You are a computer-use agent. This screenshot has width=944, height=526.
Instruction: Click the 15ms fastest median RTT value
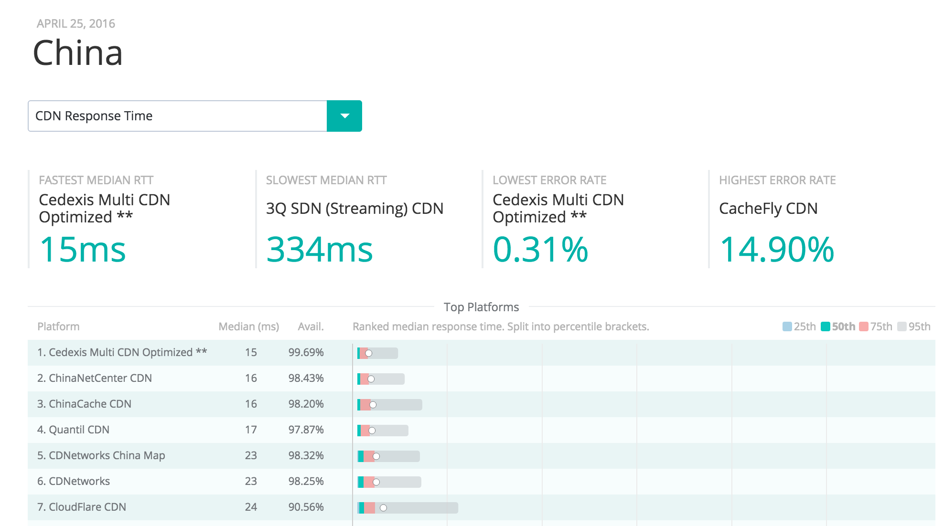click(x=83, y=249)
